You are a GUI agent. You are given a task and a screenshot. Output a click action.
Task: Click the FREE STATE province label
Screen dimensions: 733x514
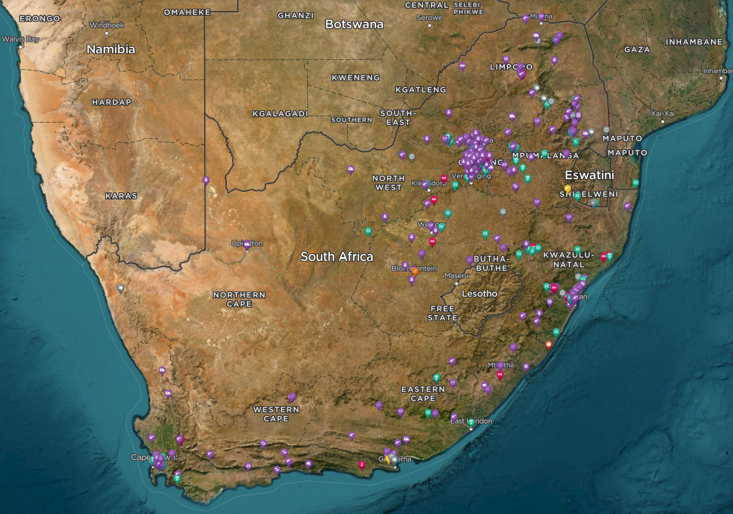point(443,313)
